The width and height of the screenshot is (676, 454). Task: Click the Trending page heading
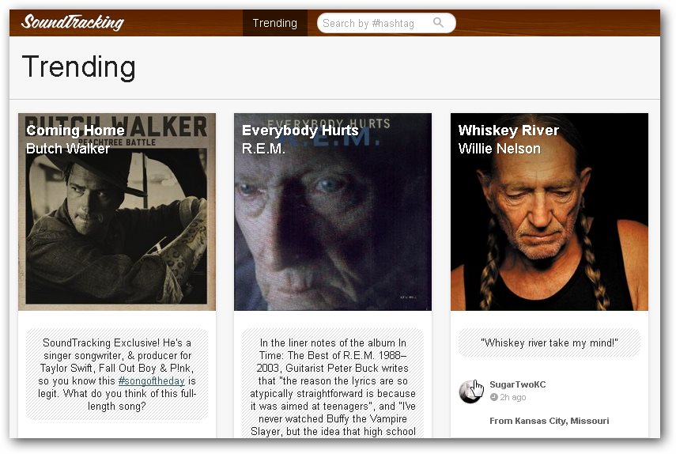[x=79, y=66]
